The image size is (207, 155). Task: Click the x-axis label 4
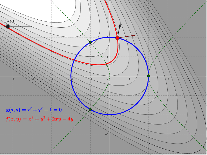pyautogui.click(x=187, y=79)
